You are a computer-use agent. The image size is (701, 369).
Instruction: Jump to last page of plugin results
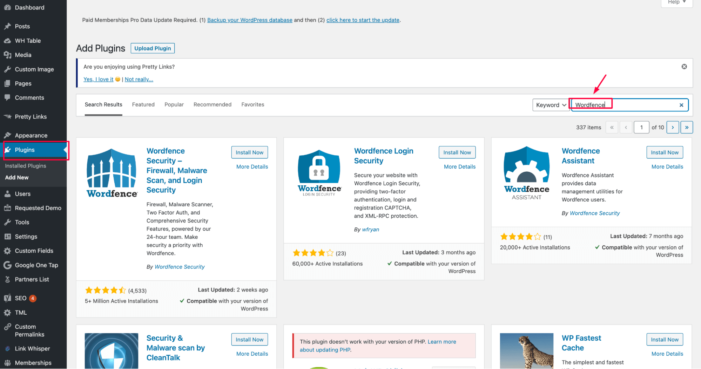[x=686, y=127]
